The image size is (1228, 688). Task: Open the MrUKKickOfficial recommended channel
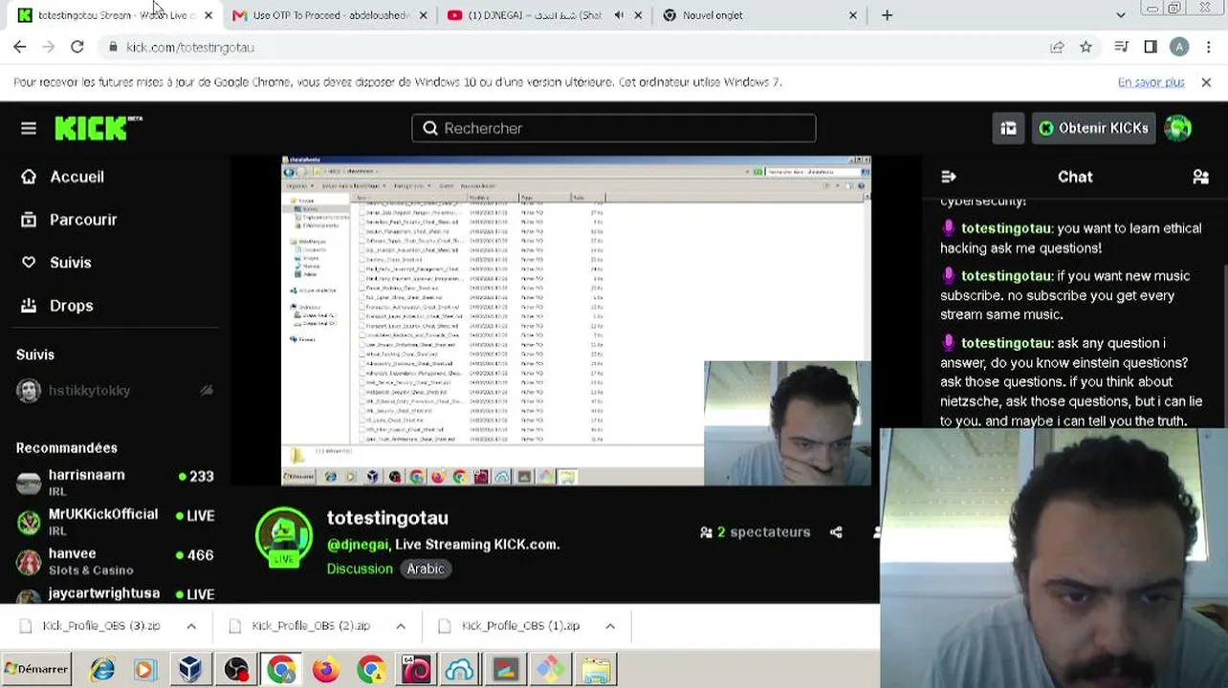pyautogui.click(x=115, y=522)
